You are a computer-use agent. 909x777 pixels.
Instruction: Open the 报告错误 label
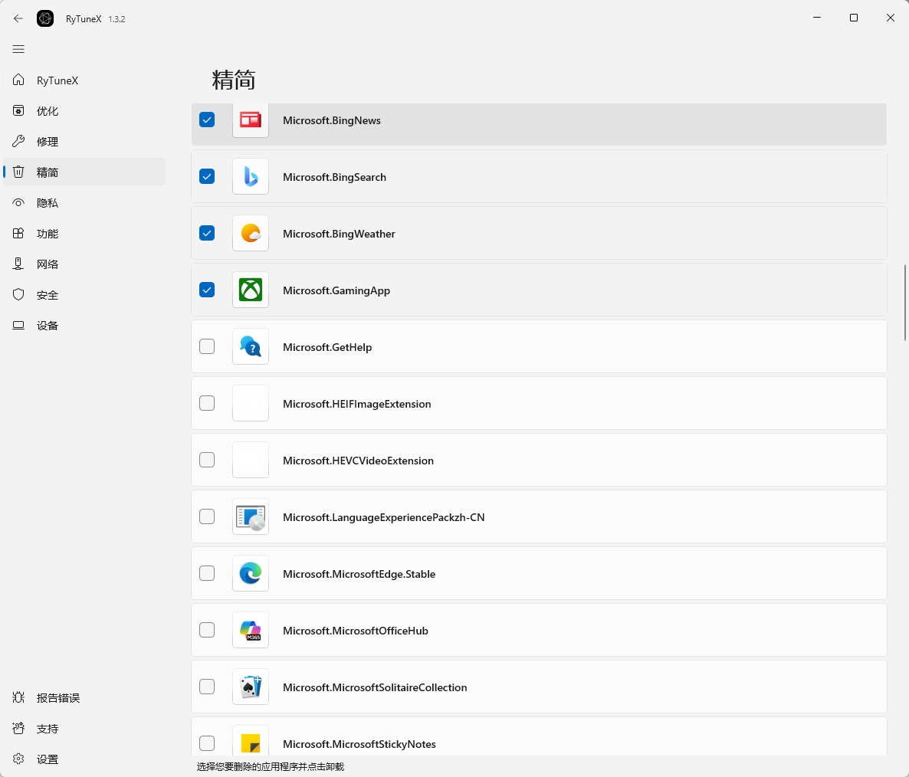coord(58,698)
